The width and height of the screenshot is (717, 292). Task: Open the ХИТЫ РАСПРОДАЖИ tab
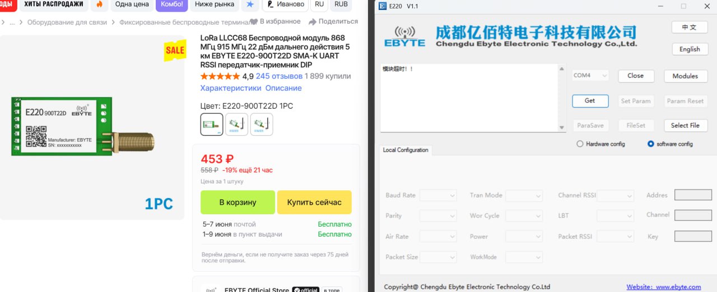(x=53, y=4)
